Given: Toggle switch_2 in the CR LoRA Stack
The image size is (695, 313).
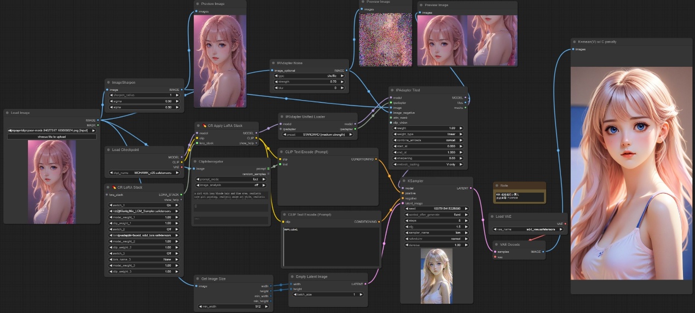Looking at the screenshot, I should pyautogui.click(x=144, y=229).
